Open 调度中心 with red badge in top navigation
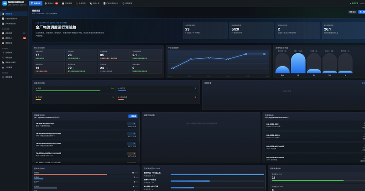Viewport: 365px width, 191px height. point(51,3)
